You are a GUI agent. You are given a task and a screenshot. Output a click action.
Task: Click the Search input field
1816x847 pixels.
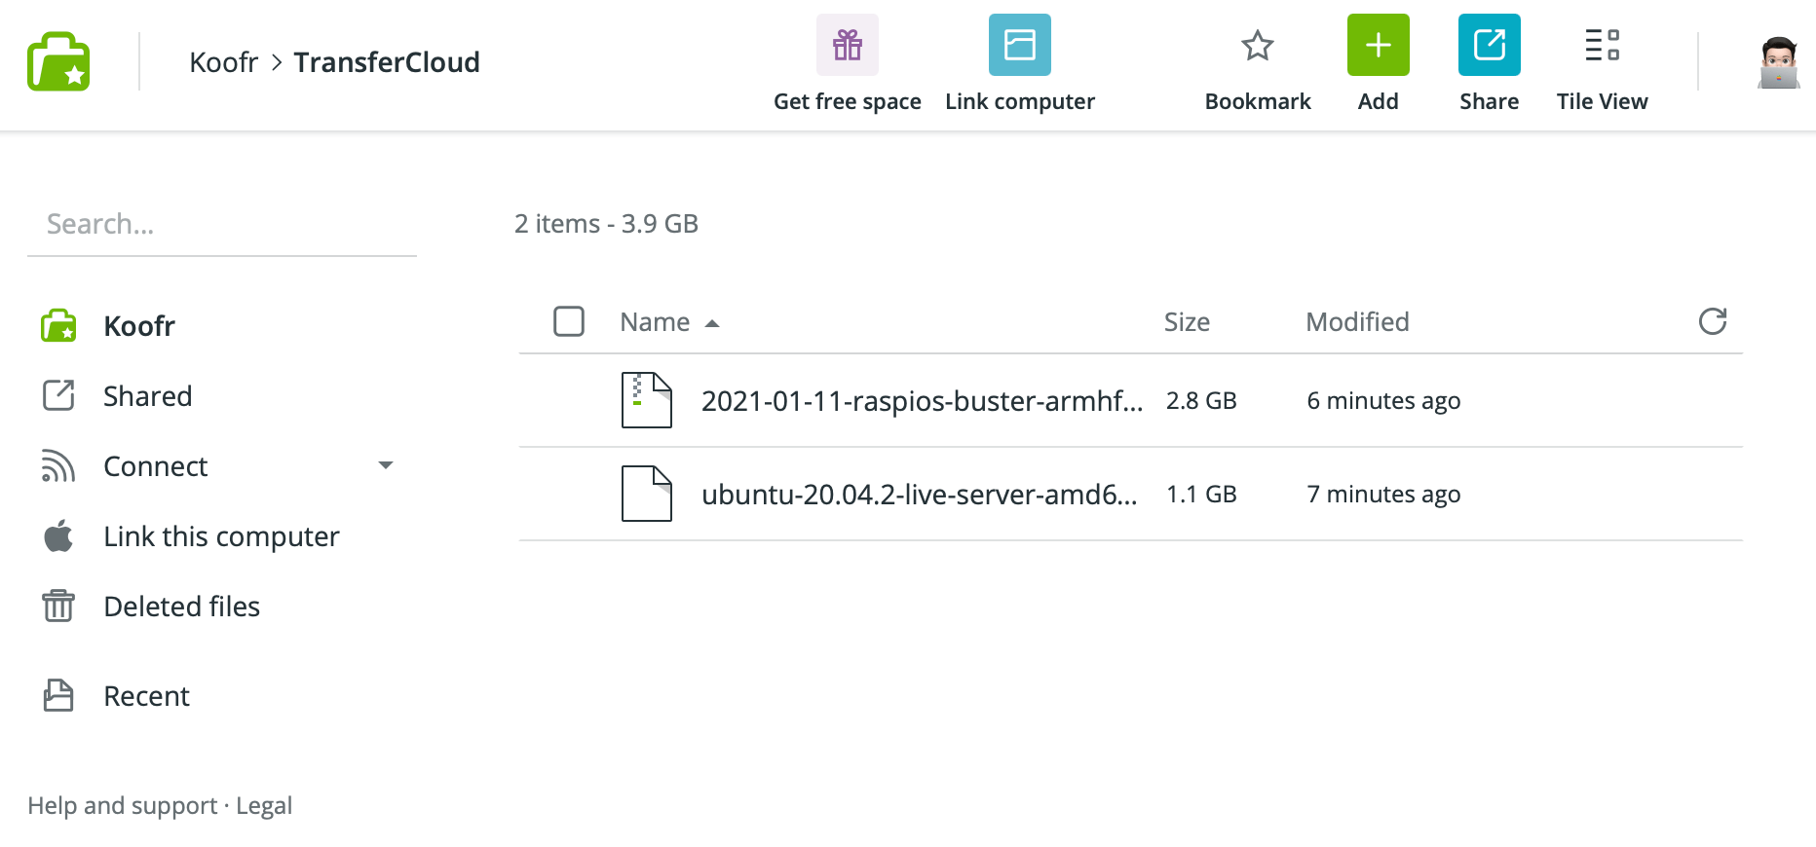tap(222, 225)
